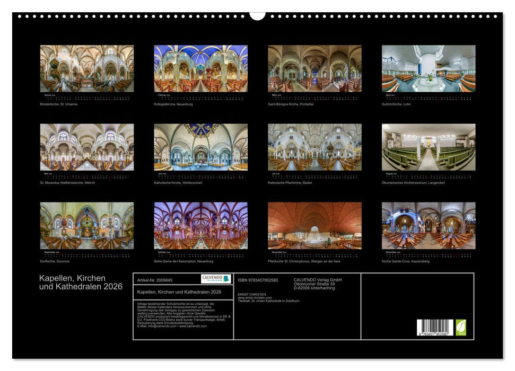Open the Klosterkirche St. Ursanne January image
Screen dimensions: 515x371
(x=87, y=68)
